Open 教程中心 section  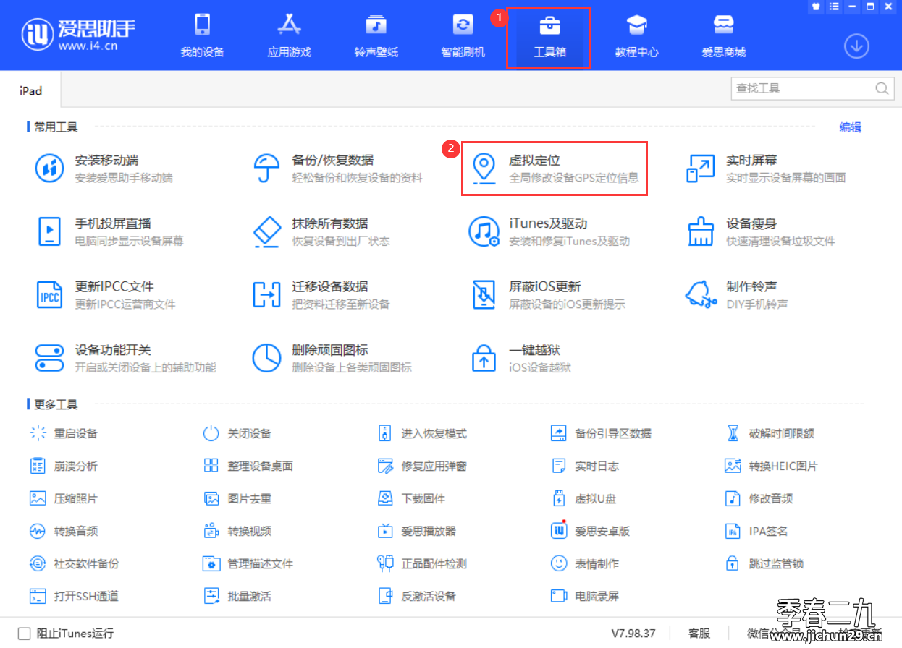pyautogui.click(x=637, y=35)
